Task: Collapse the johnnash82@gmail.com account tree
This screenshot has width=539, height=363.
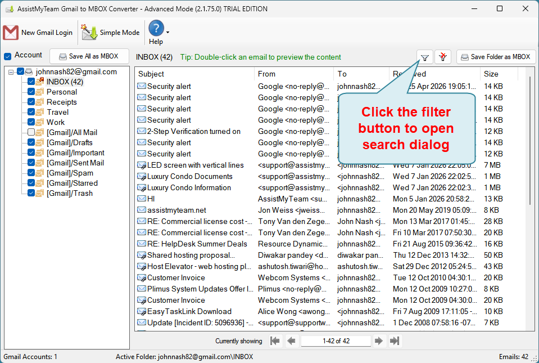Action: 11,72
